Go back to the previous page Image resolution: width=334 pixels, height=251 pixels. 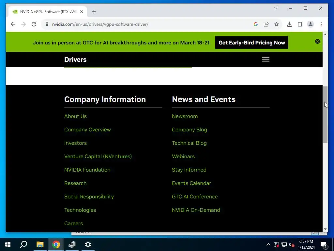coord(13,24)
